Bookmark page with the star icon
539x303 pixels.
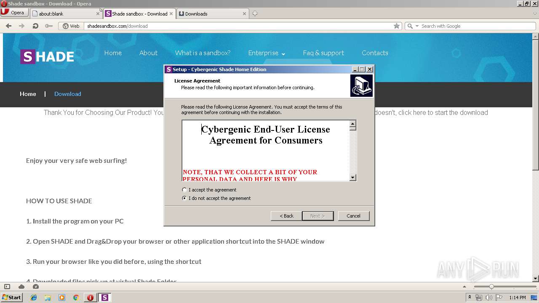(397, 26)
